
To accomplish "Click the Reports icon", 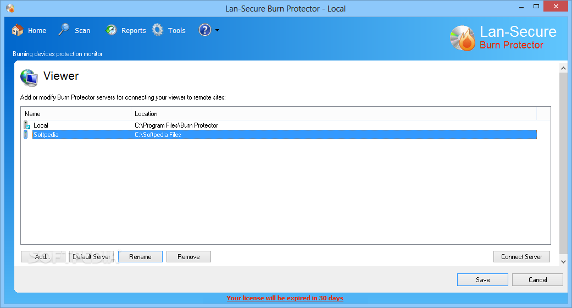I will (111, 30).
